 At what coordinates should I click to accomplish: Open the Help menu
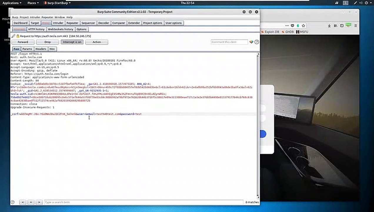[69, 17]
